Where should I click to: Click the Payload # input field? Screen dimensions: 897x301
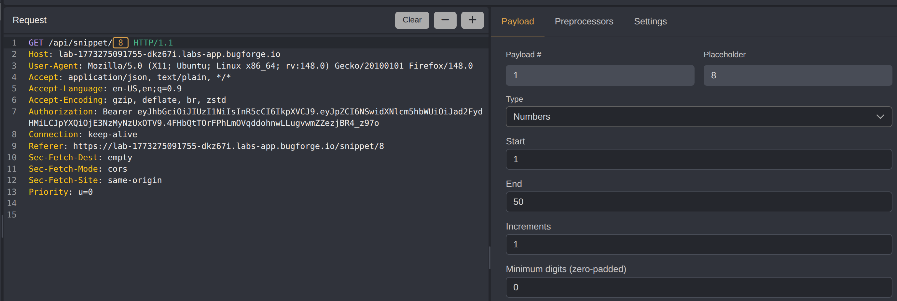(x=600, y=75)
